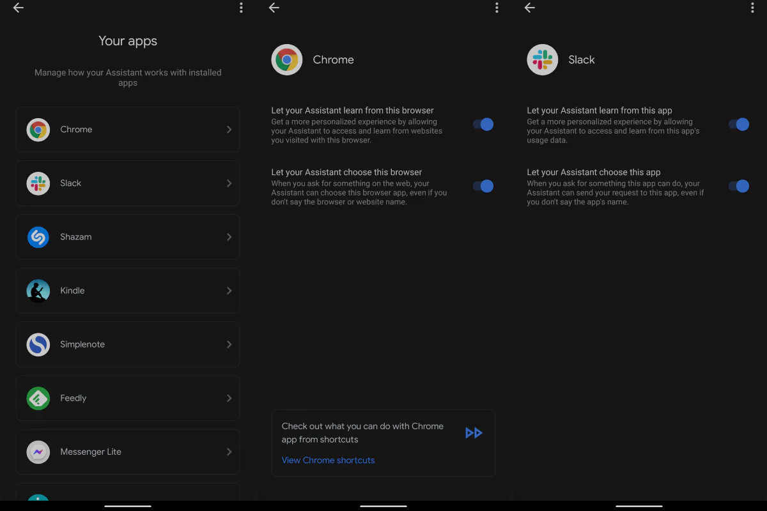Viewport: 767px width, 511px height.
Task: Select the Kindle label in apps list
Action: tap(72, 291)
